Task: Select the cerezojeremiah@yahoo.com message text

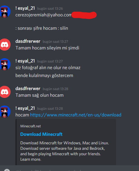Action: [44, 15]
